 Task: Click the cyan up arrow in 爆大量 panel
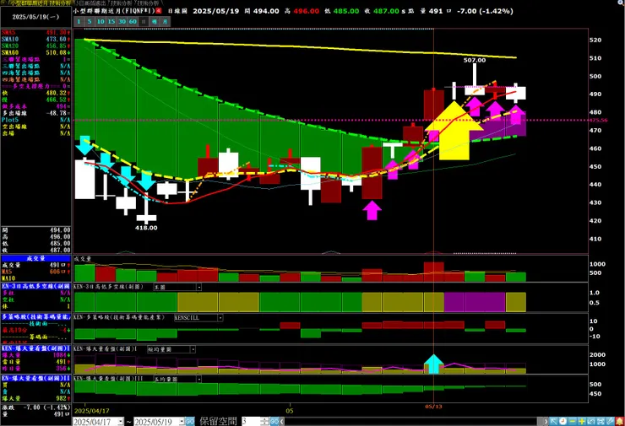(433, 364)
